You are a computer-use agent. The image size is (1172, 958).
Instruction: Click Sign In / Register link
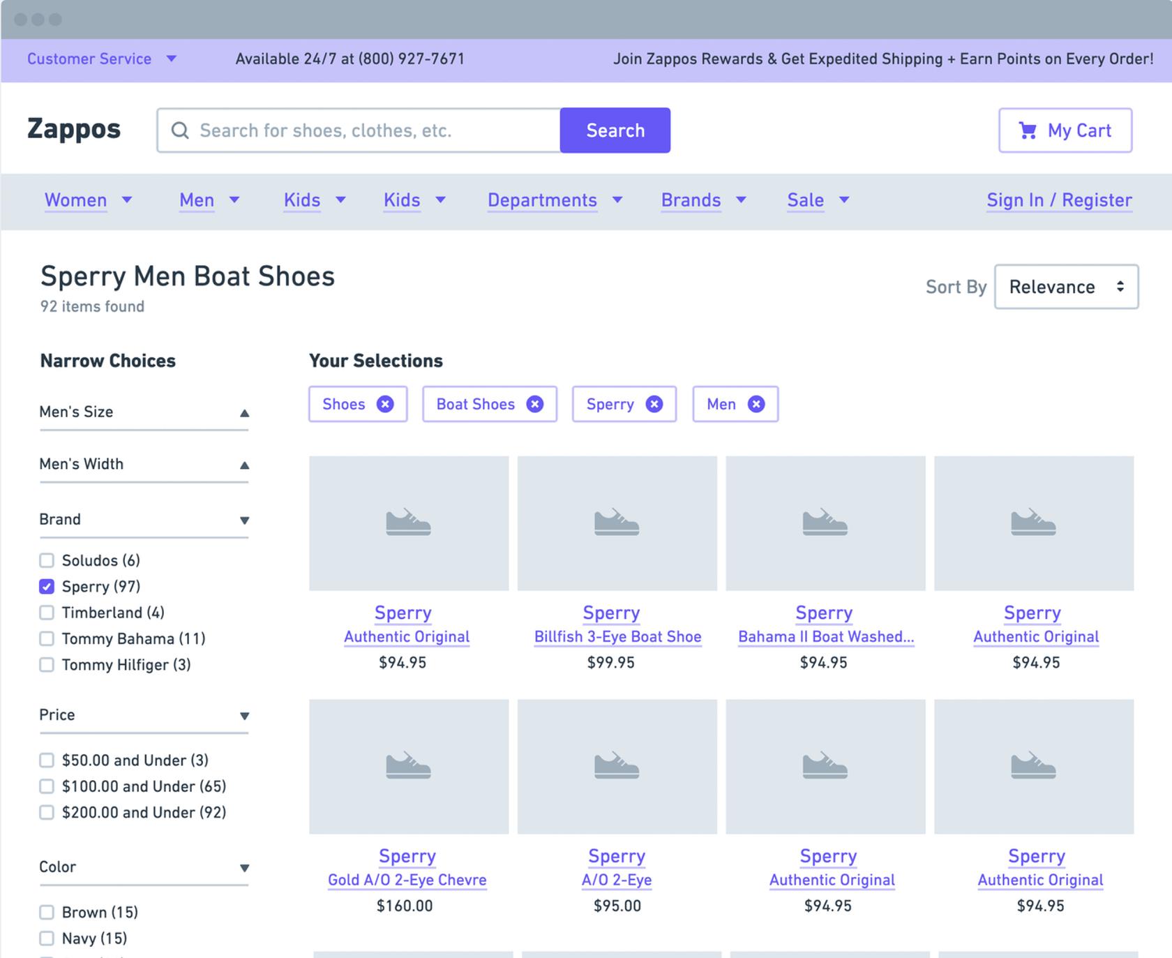(1059, 200)
